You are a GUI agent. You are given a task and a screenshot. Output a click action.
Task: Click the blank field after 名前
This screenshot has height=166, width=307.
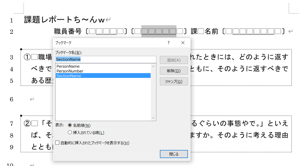click(253, 31)
